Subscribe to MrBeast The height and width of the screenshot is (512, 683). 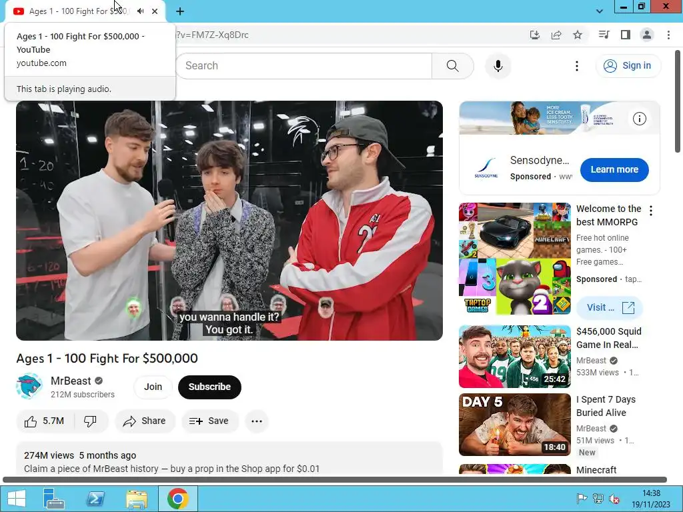coord(209,387)
